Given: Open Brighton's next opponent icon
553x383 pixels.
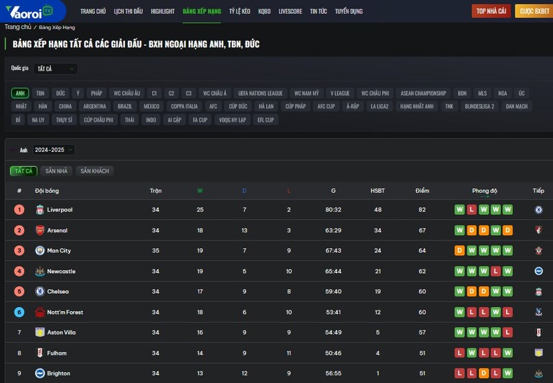Looking at the screenshot, I should tap(538, 373).
